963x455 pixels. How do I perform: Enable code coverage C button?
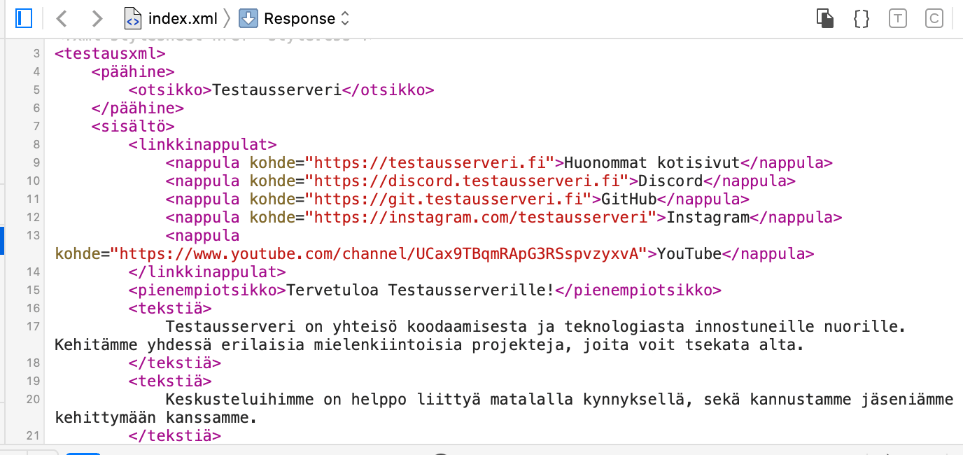pos(933,18)
